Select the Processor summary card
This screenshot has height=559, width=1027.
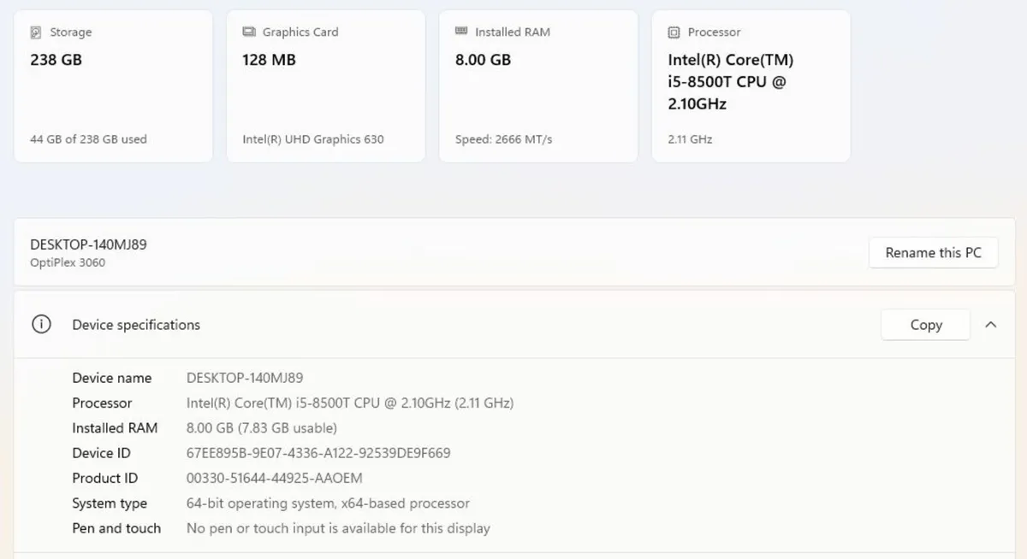[x=751, y=85]
